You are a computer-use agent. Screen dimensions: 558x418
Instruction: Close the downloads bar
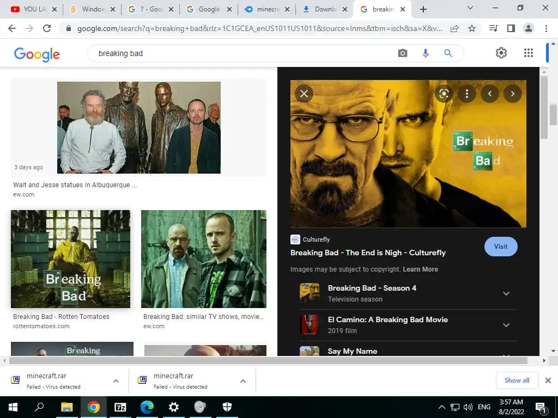tap(548, 380)
